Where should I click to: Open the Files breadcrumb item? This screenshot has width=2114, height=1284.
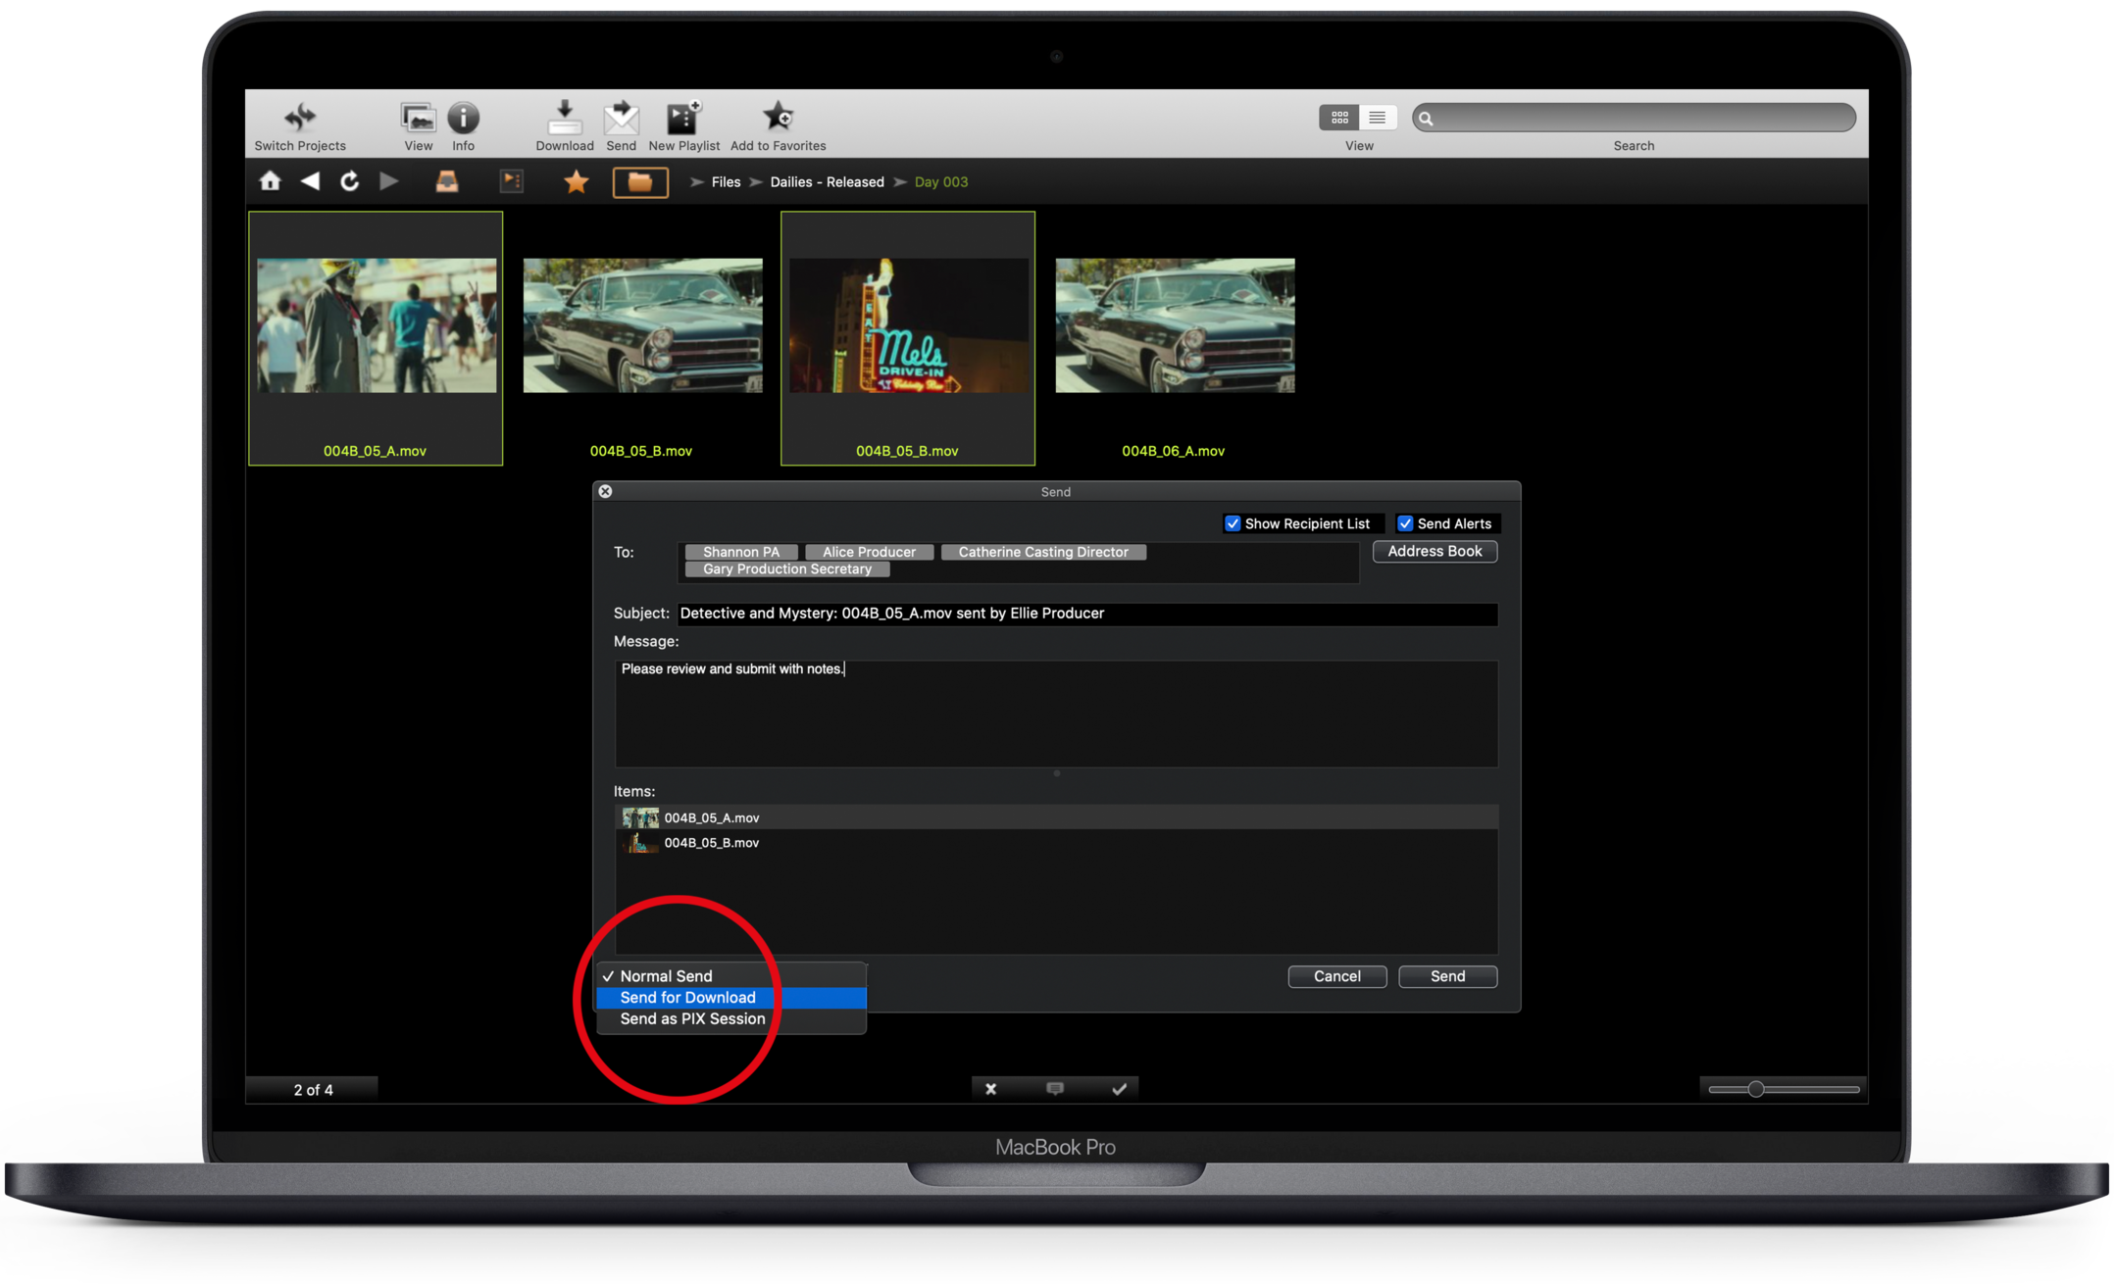coord(725,182)
